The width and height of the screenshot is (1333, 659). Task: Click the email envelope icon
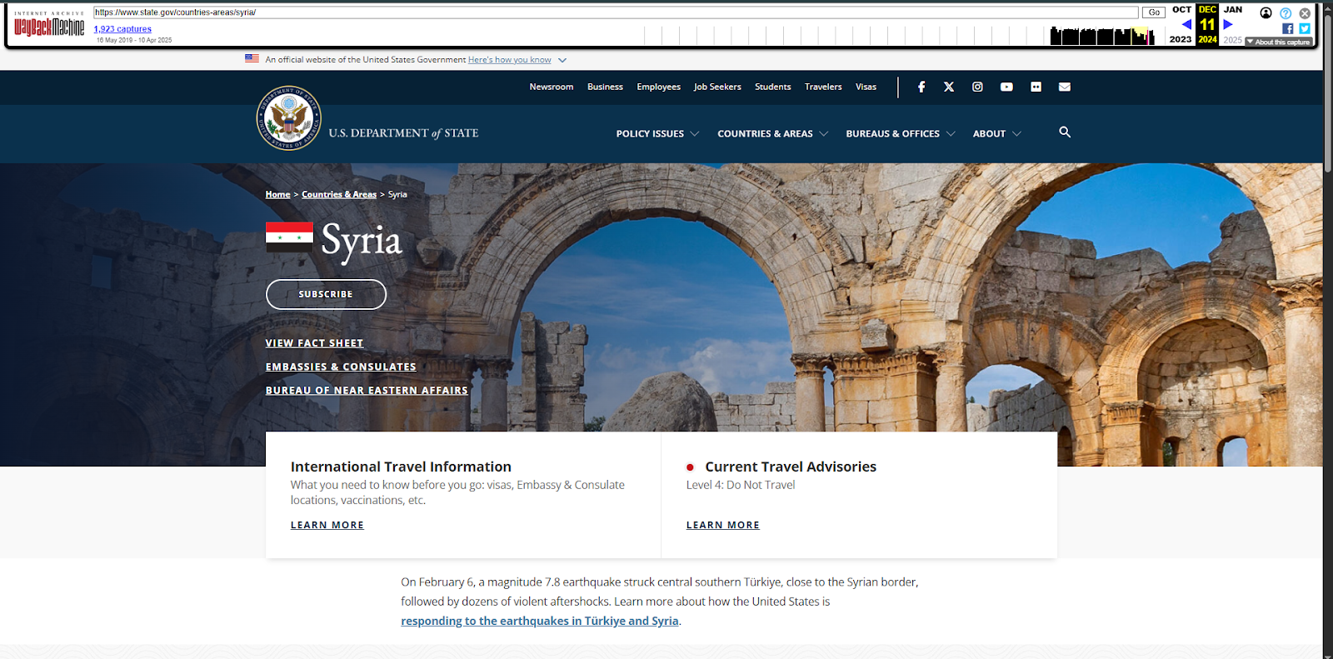pyautogui.click(x=1065, y=87)
